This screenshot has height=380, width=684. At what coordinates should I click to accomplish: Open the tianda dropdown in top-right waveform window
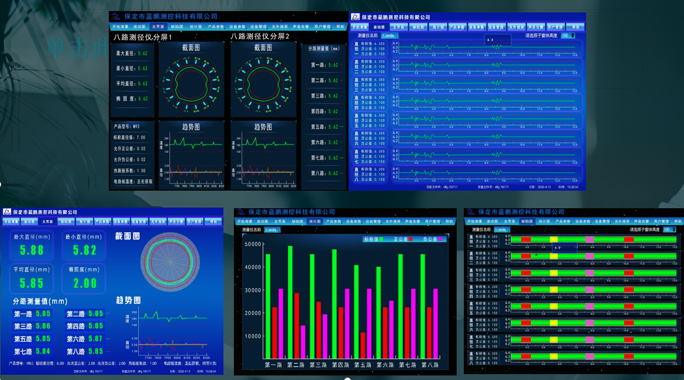pyautogui.click(x=390, y=36)
